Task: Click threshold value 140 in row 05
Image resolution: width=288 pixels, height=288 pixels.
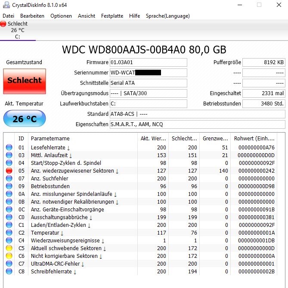Action: (x=223, y=170)
